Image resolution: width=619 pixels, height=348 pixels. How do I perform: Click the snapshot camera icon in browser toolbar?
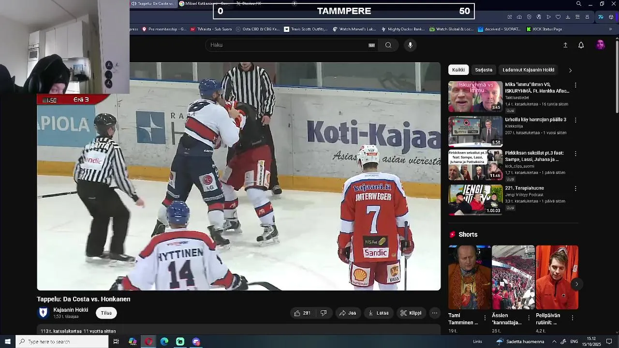pyautogui.click(x=519, y=17)
